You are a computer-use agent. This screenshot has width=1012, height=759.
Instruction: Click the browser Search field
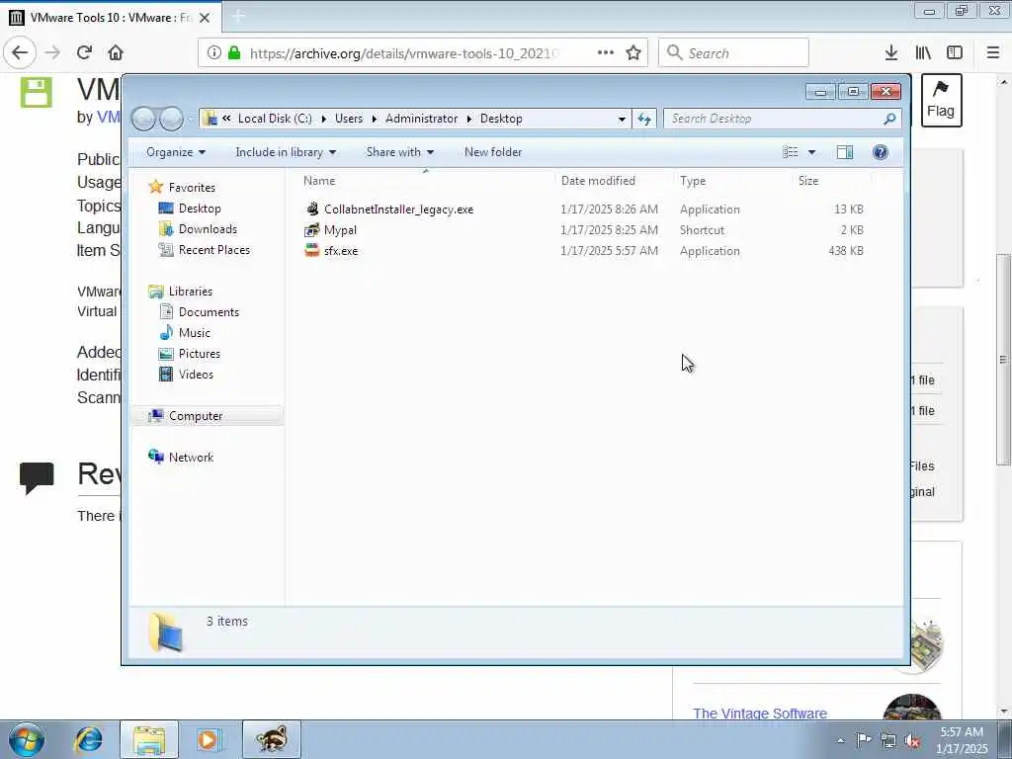point(733,53)
